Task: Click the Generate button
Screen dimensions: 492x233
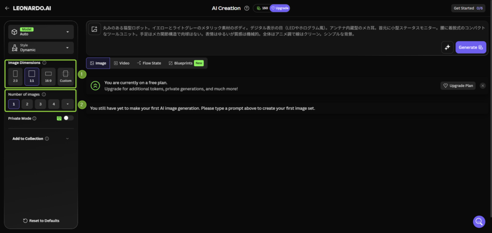Action: [470, 47]
